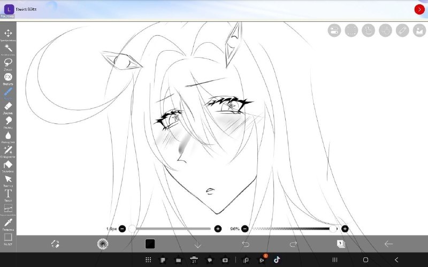Image resolution: width=428 pixels, height=267 pixels.
Task: Open the Tanks Blitz ad arrow
Action: pyautogui.click(x=419, y=9)
